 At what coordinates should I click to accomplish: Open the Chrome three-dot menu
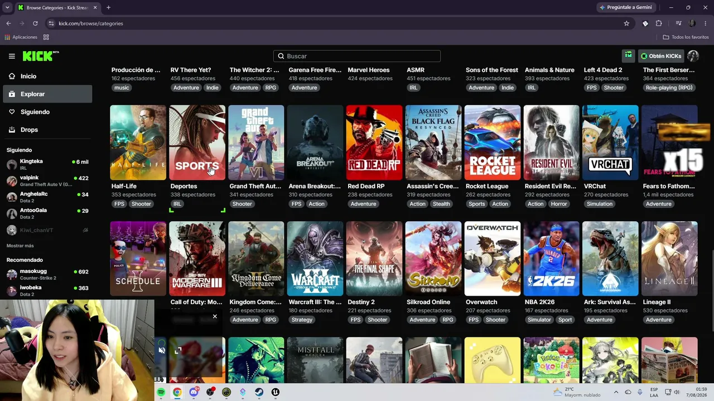[706, 23]
